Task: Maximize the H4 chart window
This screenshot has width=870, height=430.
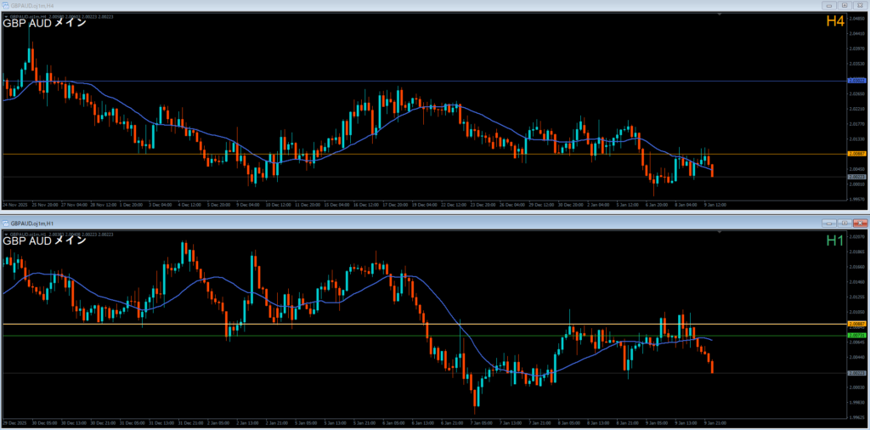Action: (x=845, y=5)
